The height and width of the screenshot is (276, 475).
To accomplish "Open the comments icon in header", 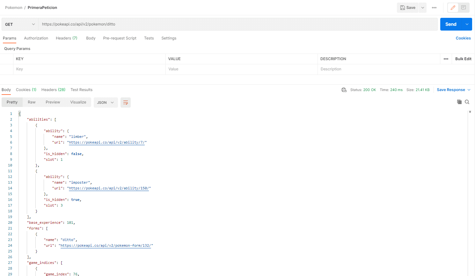I will pos(464,8).
